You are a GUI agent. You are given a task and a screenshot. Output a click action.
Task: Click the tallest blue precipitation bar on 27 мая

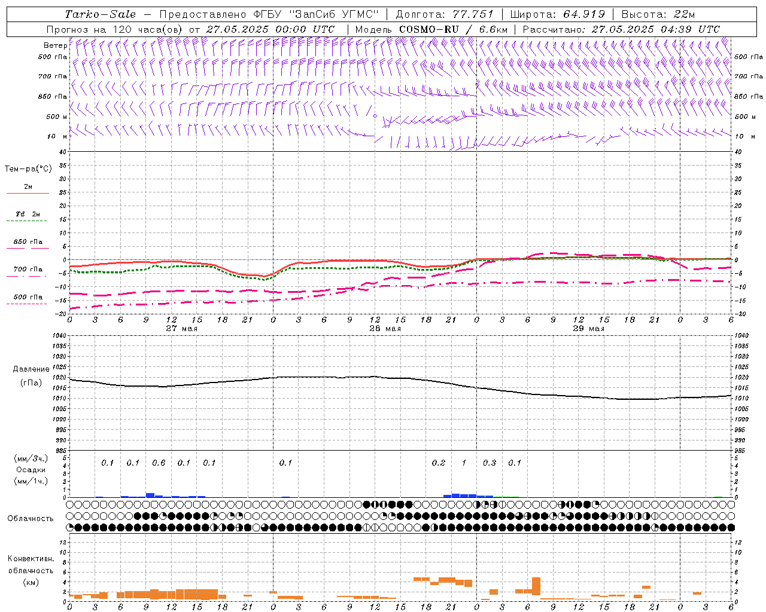click(150, 495)
